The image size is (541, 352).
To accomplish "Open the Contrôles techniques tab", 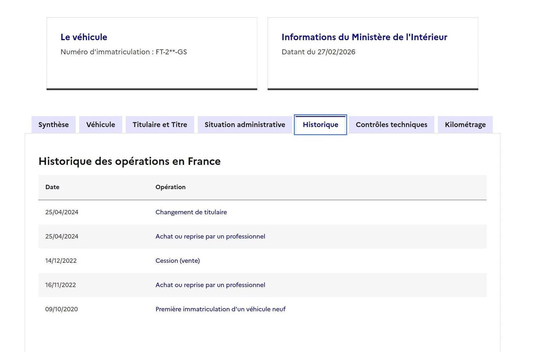I will [x=391, y=125].
